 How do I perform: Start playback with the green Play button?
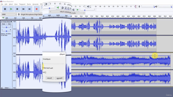click(11, 9)
